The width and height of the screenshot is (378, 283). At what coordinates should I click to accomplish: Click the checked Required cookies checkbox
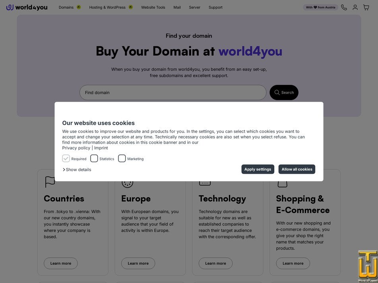click(66, 158)
